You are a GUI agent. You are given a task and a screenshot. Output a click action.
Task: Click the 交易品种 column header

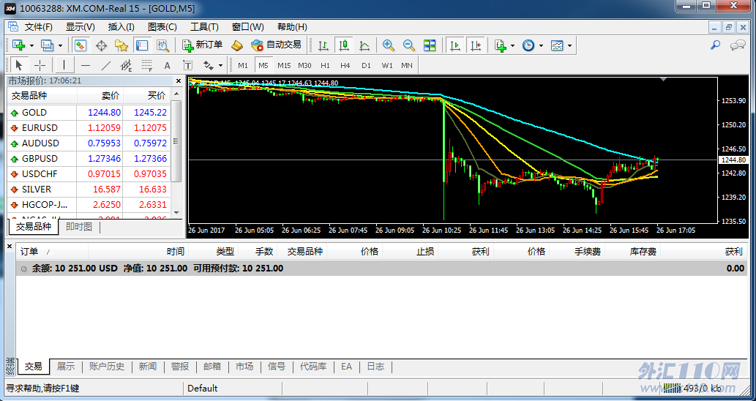[42, 95]
